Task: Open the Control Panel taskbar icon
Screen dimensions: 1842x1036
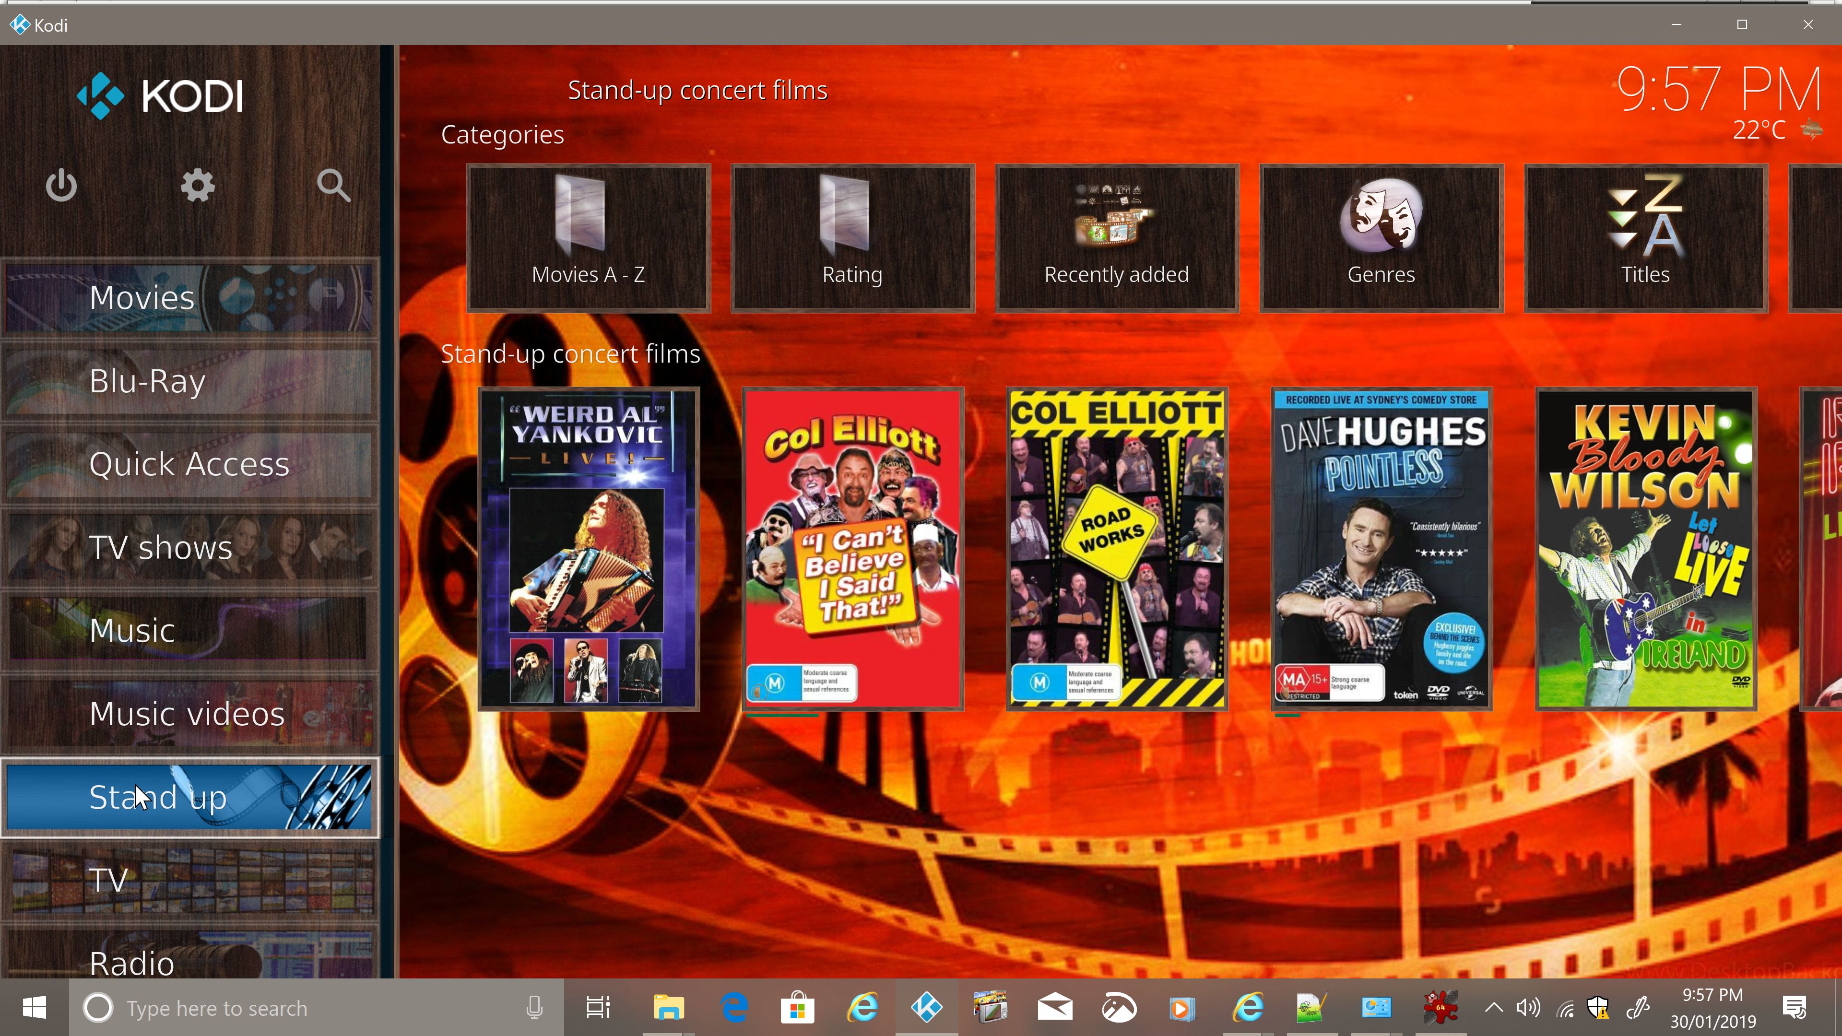Action: coord(1376,1008)
